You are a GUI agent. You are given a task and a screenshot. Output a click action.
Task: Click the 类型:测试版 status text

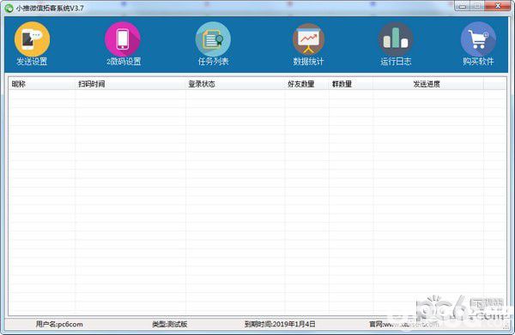169,324
